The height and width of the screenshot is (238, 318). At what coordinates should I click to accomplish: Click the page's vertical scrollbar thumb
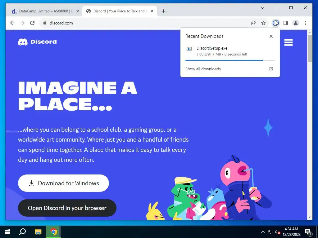click(x=310, y=48)
